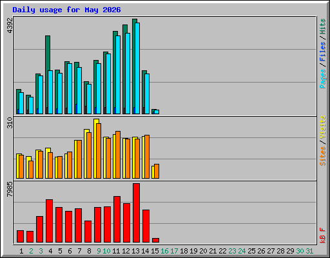Click day 3 on the x-axis
Image resolution: width=330 pixels, height=258 pixels.
[41, 251]
